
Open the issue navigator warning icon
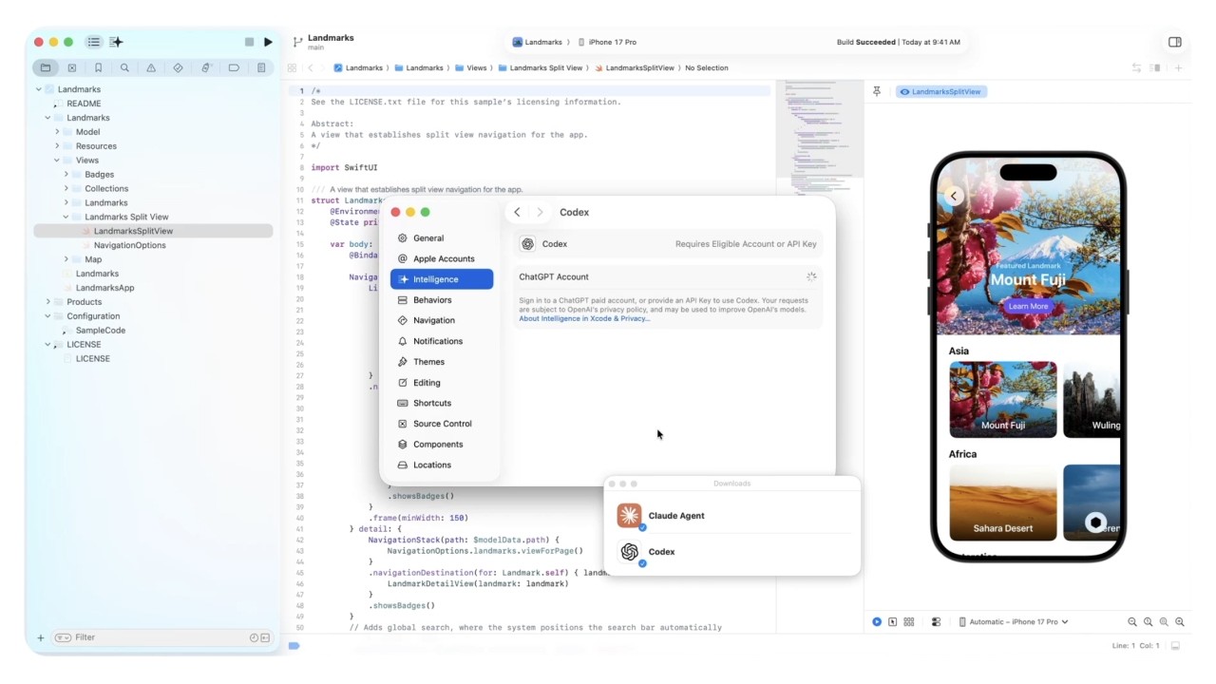coord(151,68)
